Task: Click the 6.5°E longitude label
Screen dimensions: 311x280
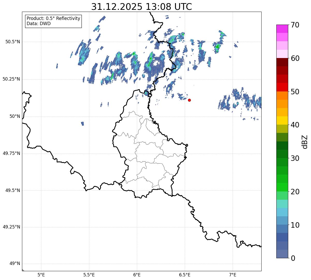Action: [x=185, y=275]
